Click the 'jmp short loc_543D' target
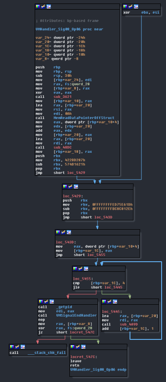 tap(104, 217)
